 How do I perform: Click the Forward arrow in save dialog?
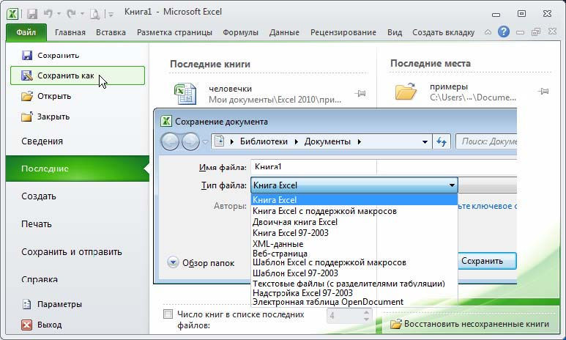coord(190,141)
